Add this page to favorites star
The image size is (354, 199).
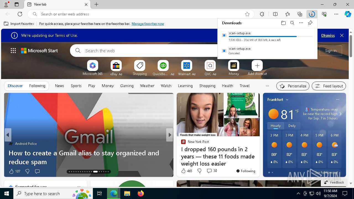[x=247, y=14]
